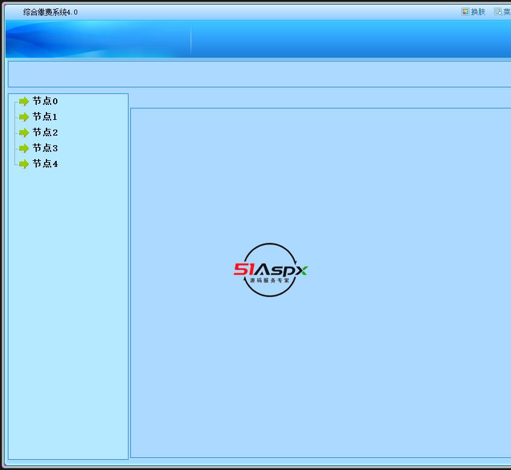Select the 节点1 tree node label
This screenshot has width=511, height=470.
pyautogui.click(x=45, y=116)
